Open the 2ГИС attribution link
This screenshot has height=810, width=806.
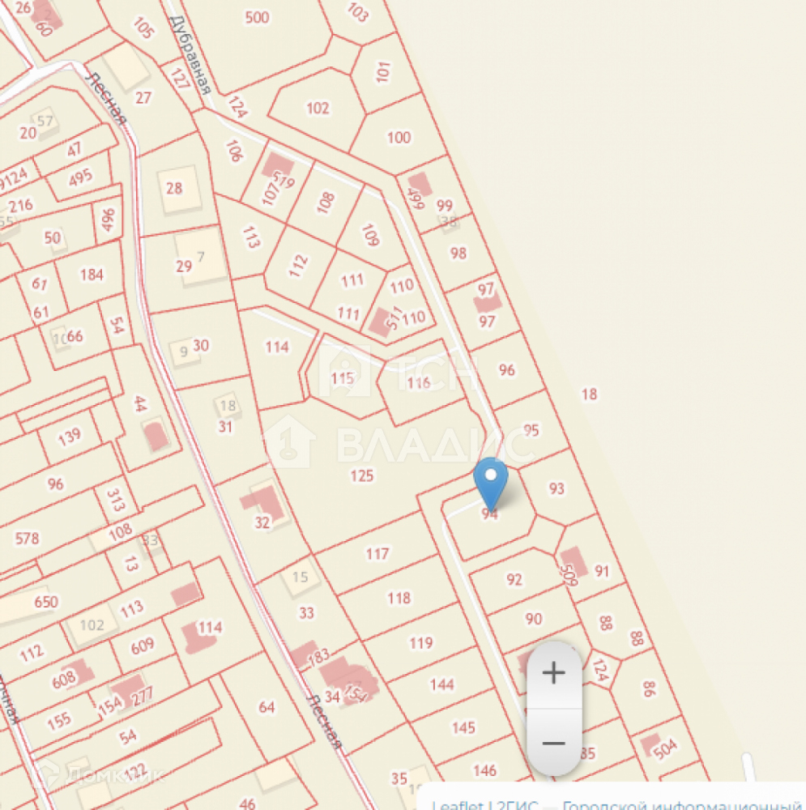516,804
